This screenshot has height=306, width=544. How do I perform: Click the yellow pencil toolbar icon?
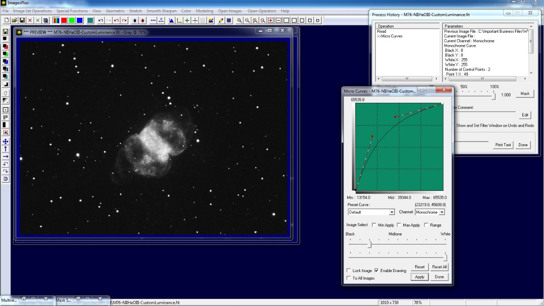pos(221,20)
